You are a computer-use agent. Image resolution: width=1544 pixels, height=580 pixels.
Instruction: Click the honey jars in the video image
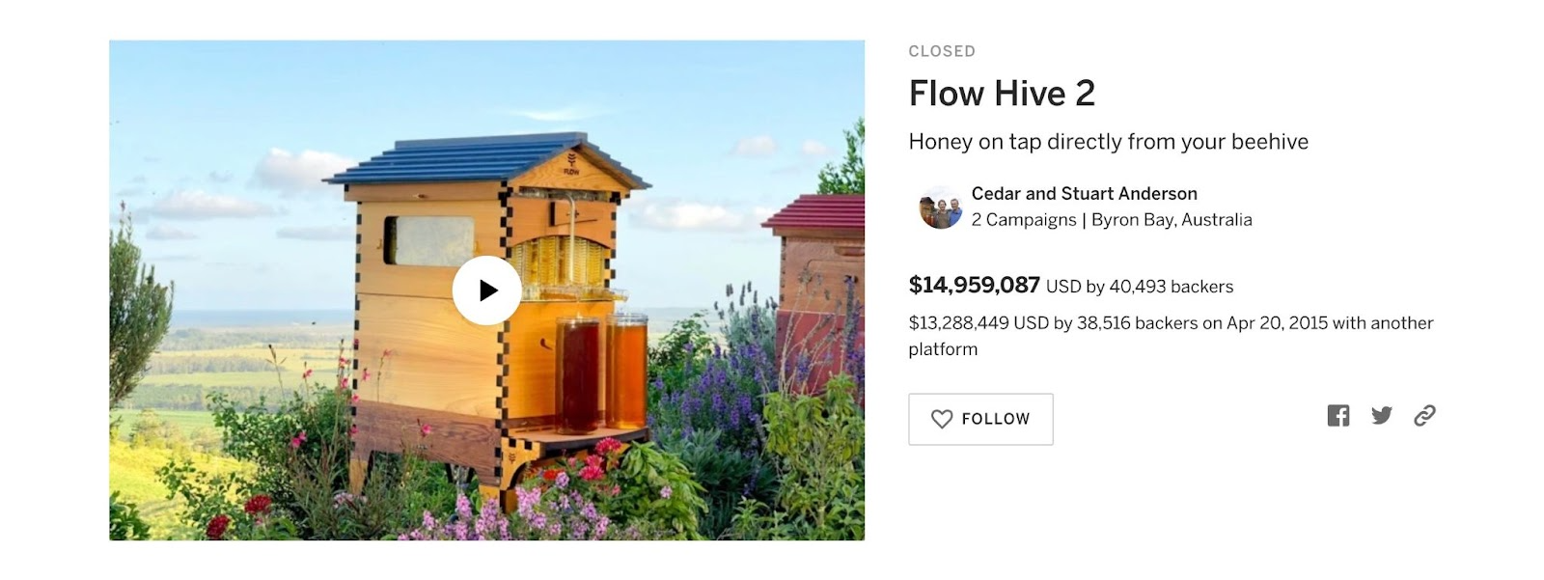click(x=601, y=370)
